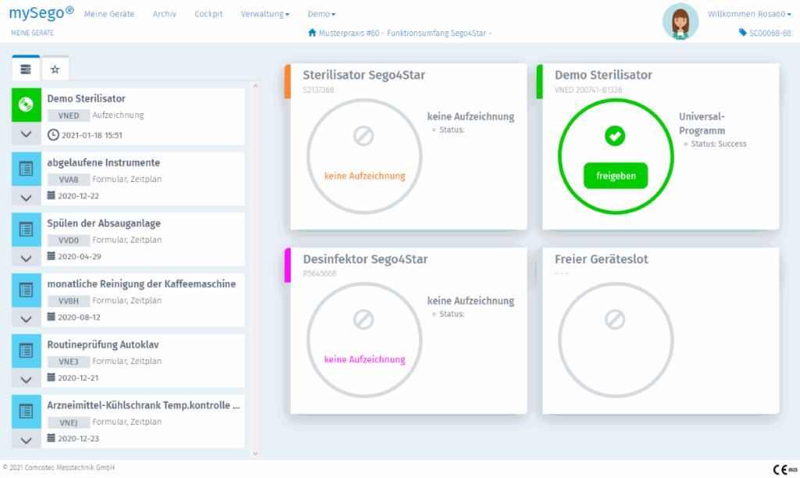This screenshot has width=800, height=478.
Task: Click the mySego logo
Action: tap(41, 12)
